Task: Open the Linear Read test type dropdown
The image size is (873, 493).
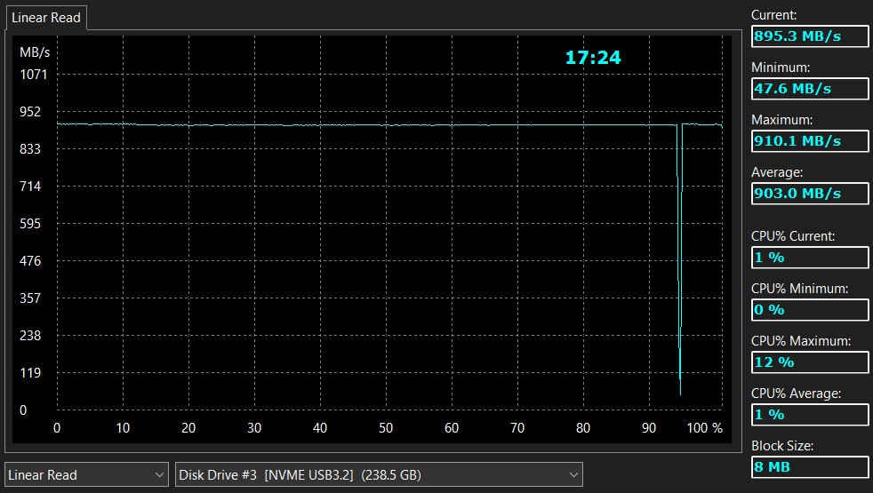Action: [86, 475]
